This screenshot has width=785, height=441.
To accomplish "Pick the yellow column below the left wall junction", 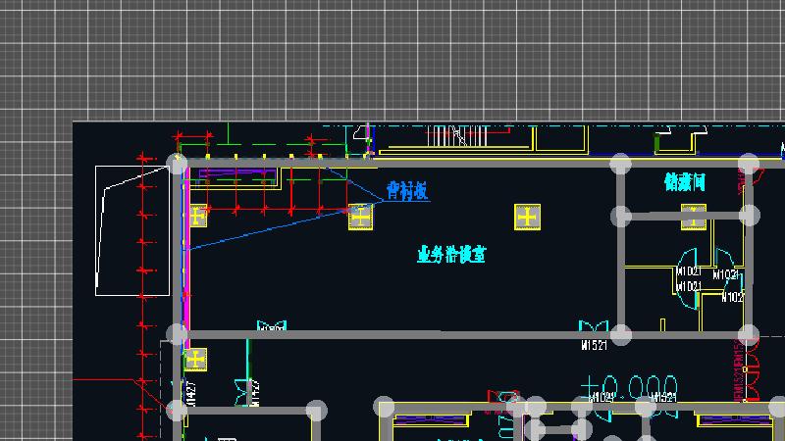I will (195, 360).
